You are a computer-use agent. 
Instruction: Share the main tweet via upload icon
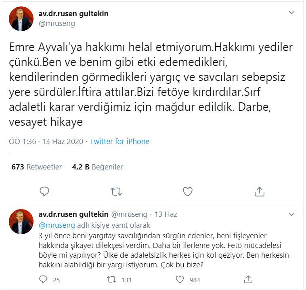pyautogui.click(x=259, y=191)
